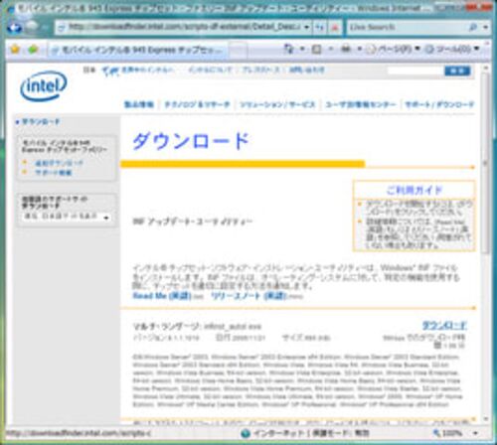The image size is (497, 445).
Task: Open the リリースノート (英語) link
Action: click(248, 296)
